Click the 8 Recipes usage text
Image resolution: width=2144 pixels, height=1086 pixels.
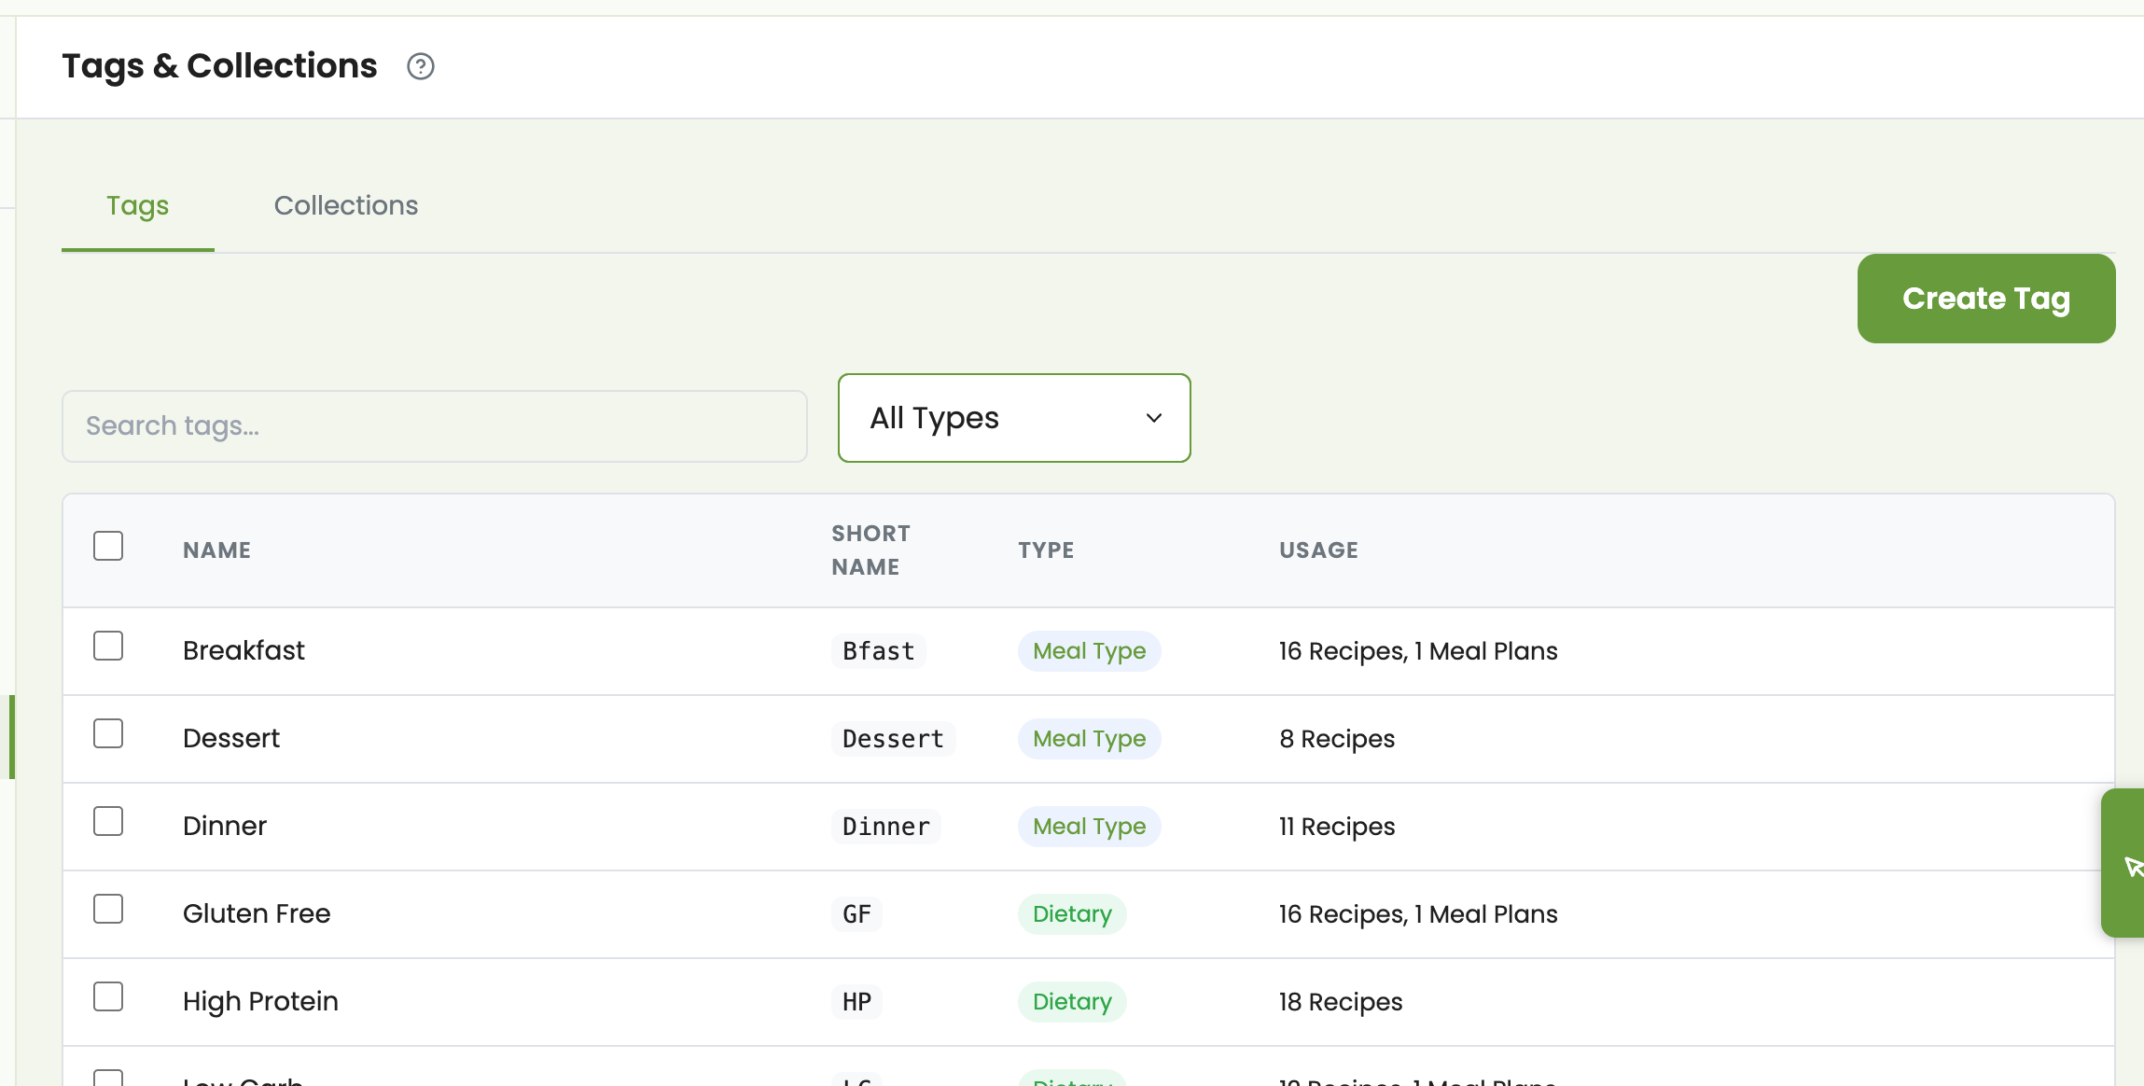click(1337, 739)
